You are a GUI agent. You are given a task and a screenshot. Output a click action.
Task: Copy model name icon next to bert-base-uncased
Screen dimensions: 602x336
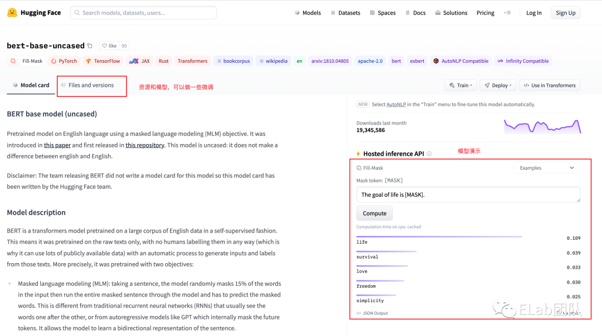(90, 46)
